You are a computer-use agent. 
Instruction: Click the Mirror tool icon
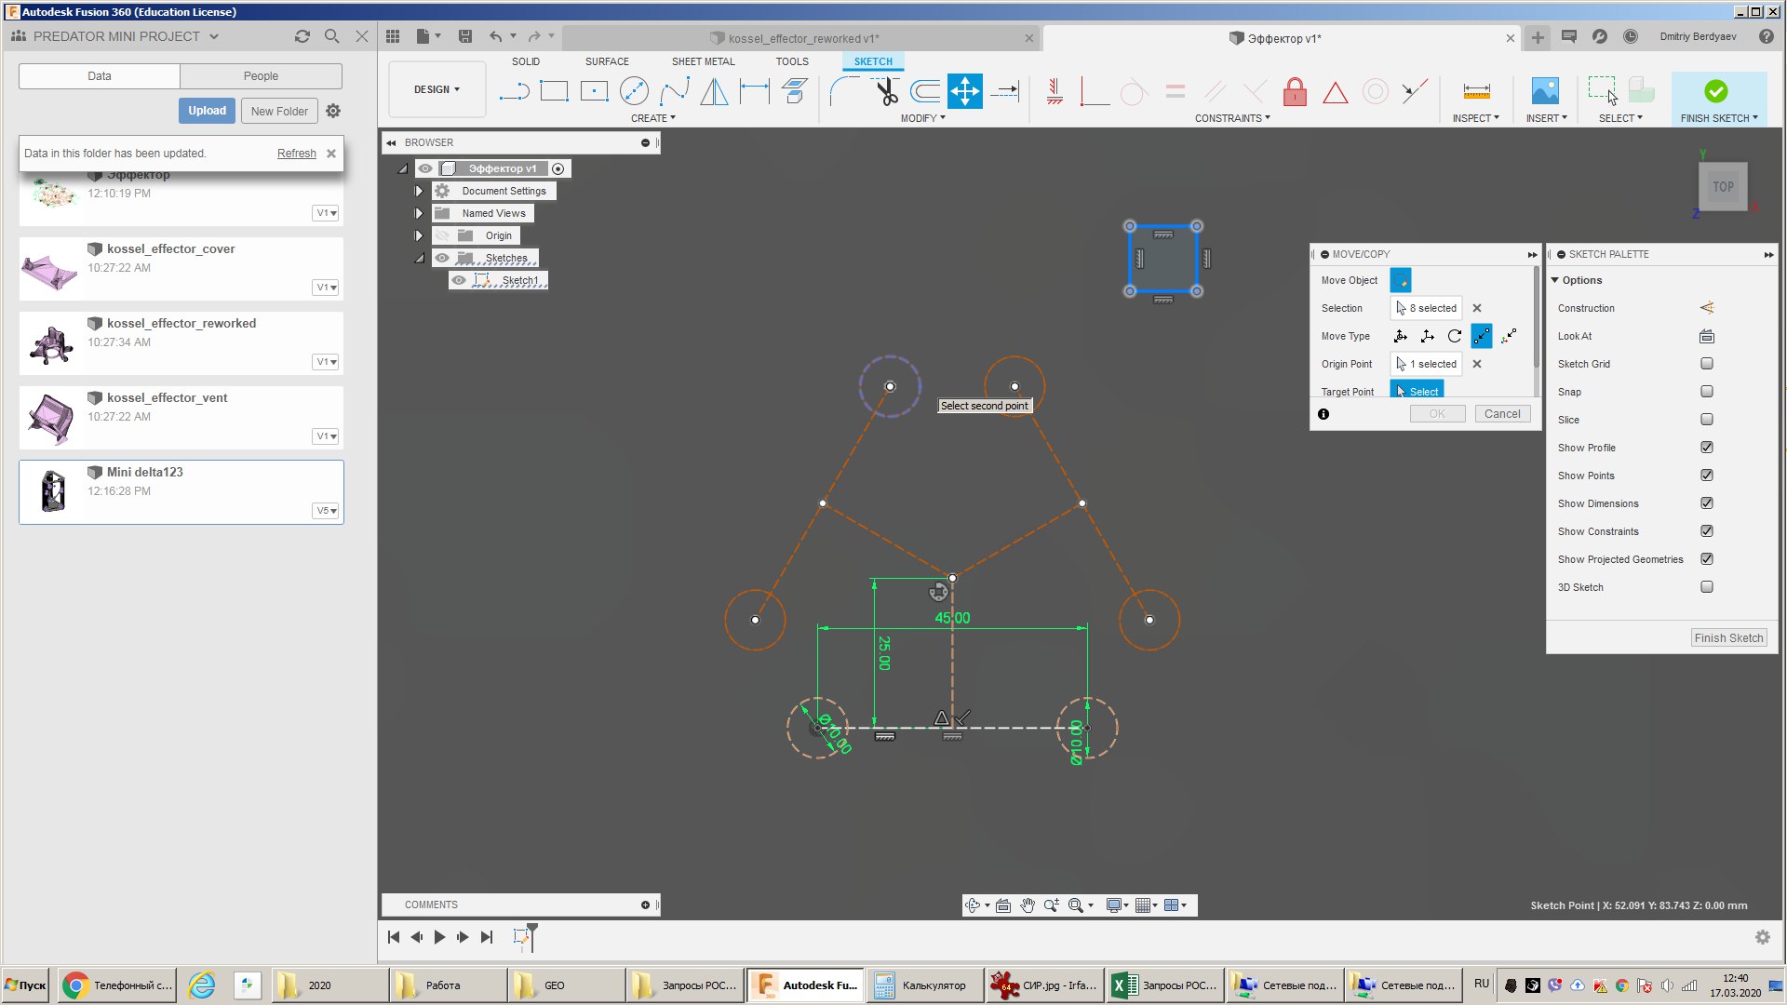714,91
